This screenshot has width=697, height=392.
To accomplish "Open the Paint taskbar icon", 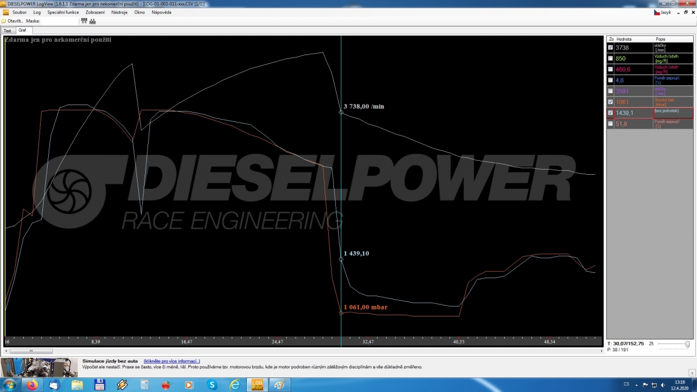I will coord(279,384).
